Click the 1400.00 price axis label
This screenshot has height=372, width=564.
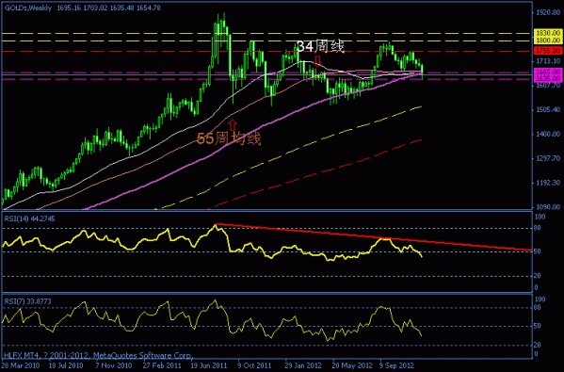point(547,134)
